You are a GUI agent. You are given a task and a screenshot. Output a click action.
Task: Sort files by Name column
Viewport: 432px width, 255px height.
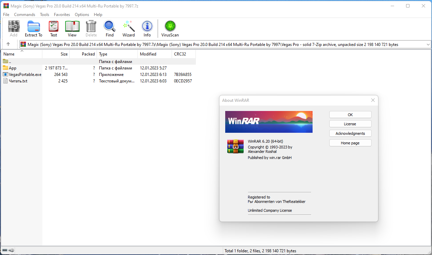click(x=21, y=54)
